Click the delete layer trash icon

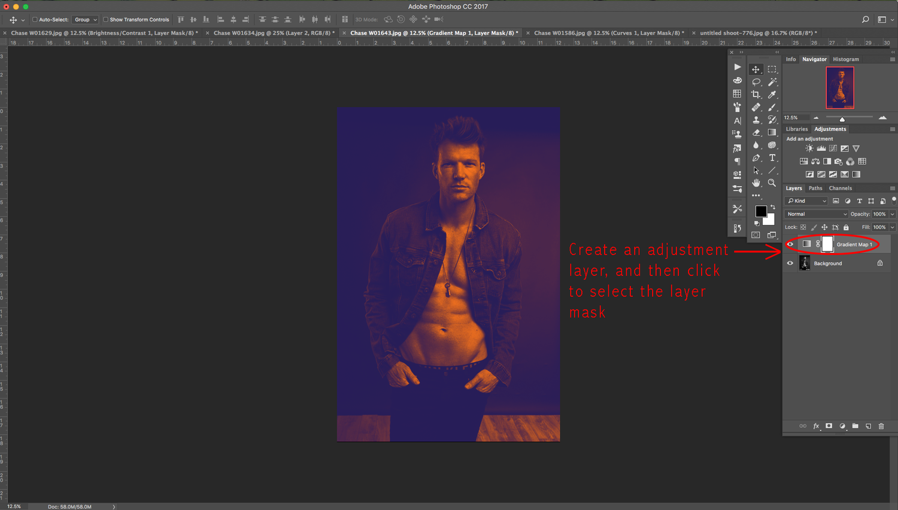881,426
